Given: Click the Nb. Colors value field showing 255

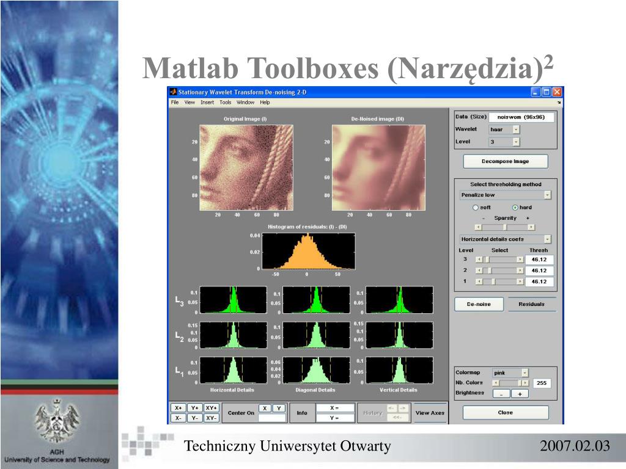Looking at the screenshot, I should [542, 383].
